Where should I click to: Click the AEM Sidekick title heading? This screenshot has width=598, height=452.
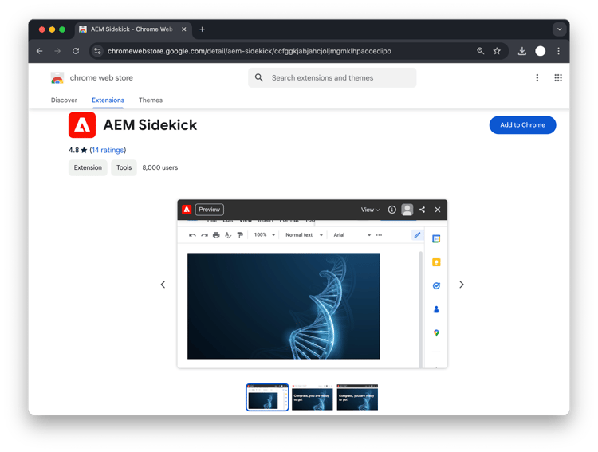tap(150, 124)
